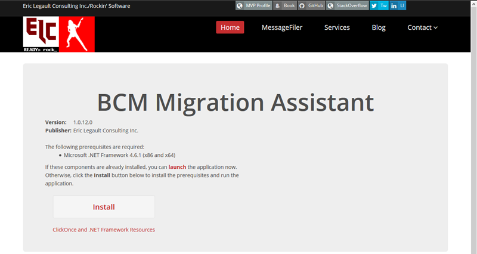Click the ELC logo in the header
Image resolution: width=477 pixels, height=254 pixels.
click(41, 33)
